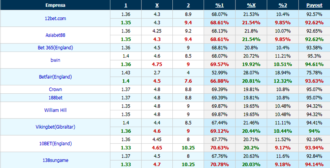Sort by the "X" draw odds column header

157,5
